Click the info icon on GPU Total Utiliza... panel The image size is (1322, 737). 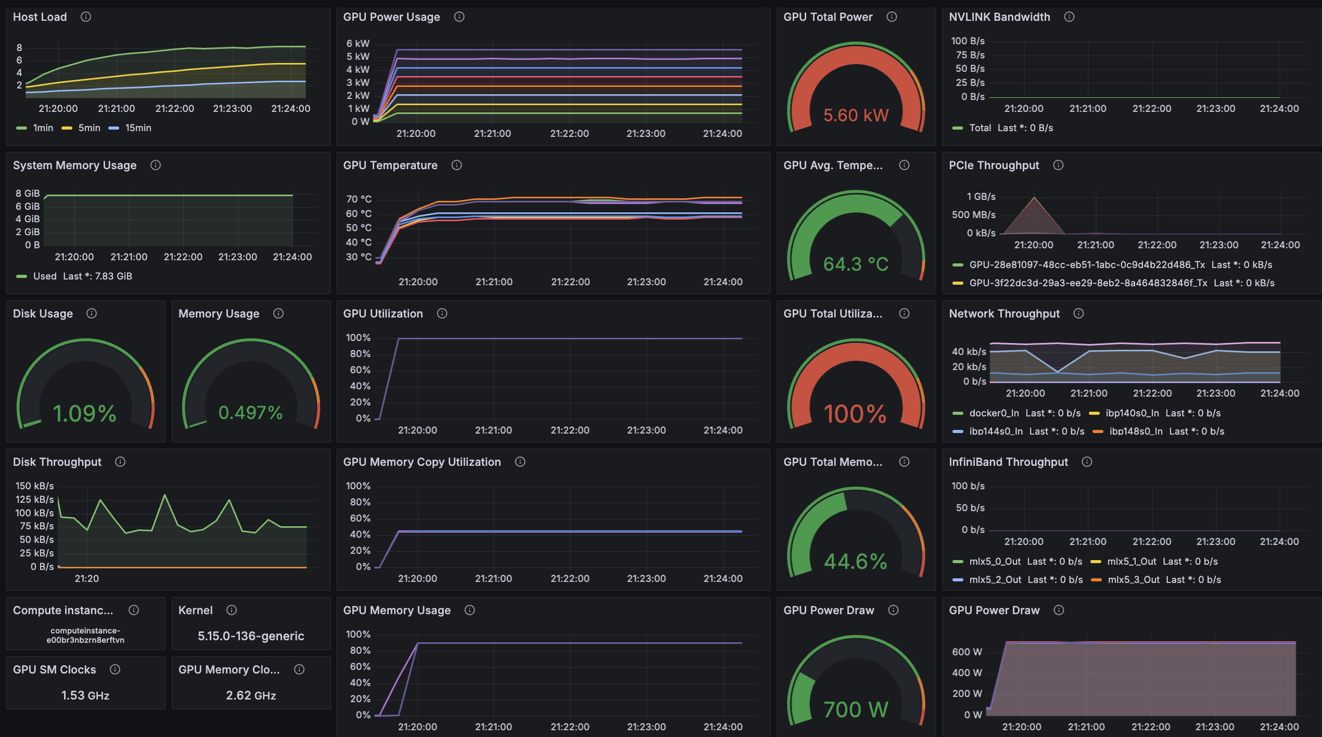[904, 313]
